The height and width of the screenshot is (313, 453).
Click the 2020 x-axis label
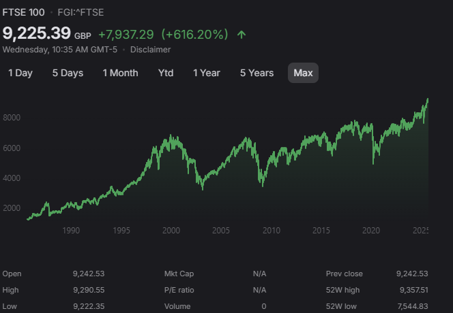pyautogui.click(x=371, y=231)
